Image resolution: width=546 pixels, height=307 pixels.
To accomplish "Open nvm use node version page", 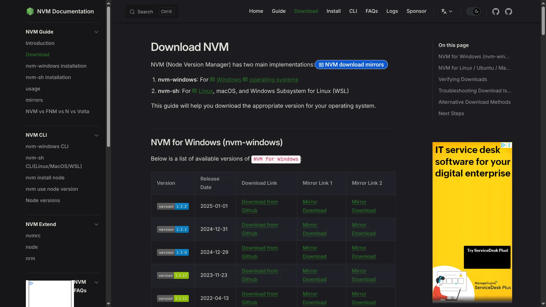I will click(x=51, y=189).
